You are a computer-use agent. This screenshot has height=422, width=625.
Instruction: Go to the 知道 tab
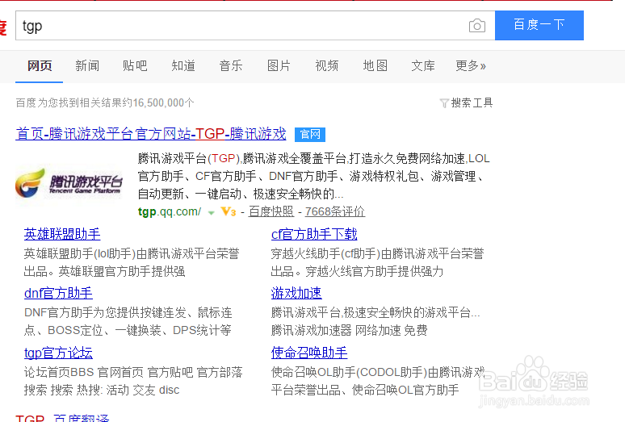point(183,65)
